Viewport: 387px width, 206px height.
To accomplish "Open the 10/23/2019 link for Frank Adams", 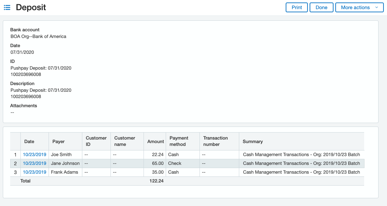I will (34, 172).
